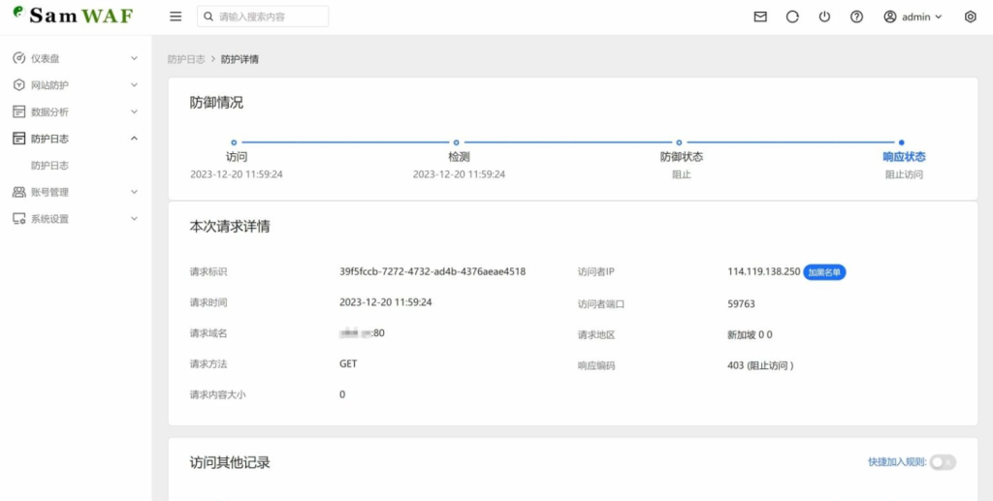Expand the 仪表盘 menu chevron
993x501 pixels.
pyautogui.click(x=134, y=58)
